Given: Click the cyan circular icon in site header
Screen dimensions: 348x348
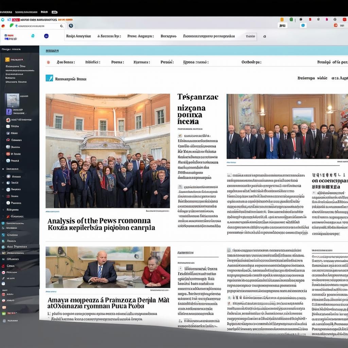Looking at the screenshot, I should click(33, 36).
